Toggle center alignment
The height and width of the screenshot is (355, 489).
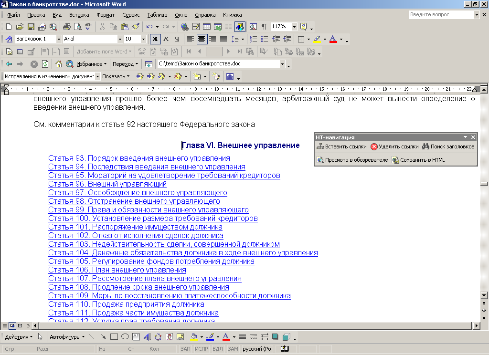(202, 39)
